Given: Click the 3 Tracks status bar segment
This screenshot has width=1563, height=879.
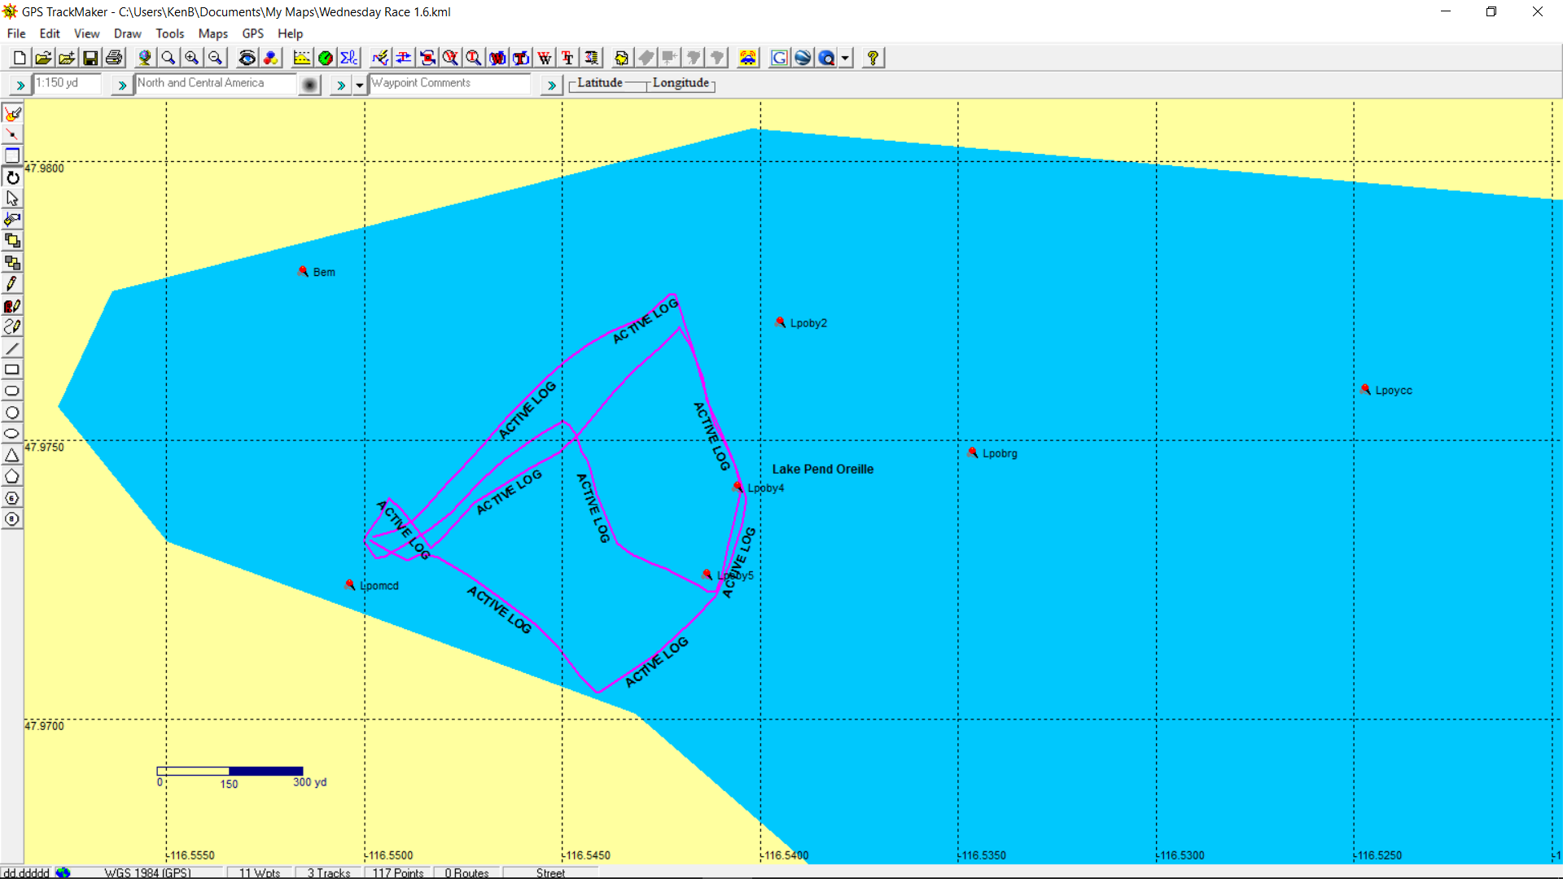Looking at the screenshot, I should pyautogui.click(x=329, y=872).
